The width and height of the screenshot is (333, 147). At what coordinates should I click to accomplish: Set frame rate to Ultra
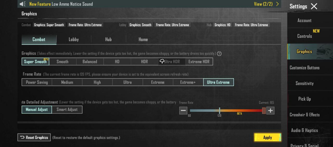127,82
